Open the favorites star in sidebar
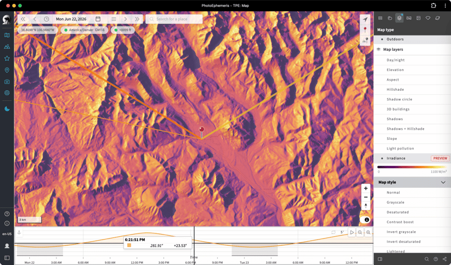Screen dimensions: 451x265 (x=7, y=59)
